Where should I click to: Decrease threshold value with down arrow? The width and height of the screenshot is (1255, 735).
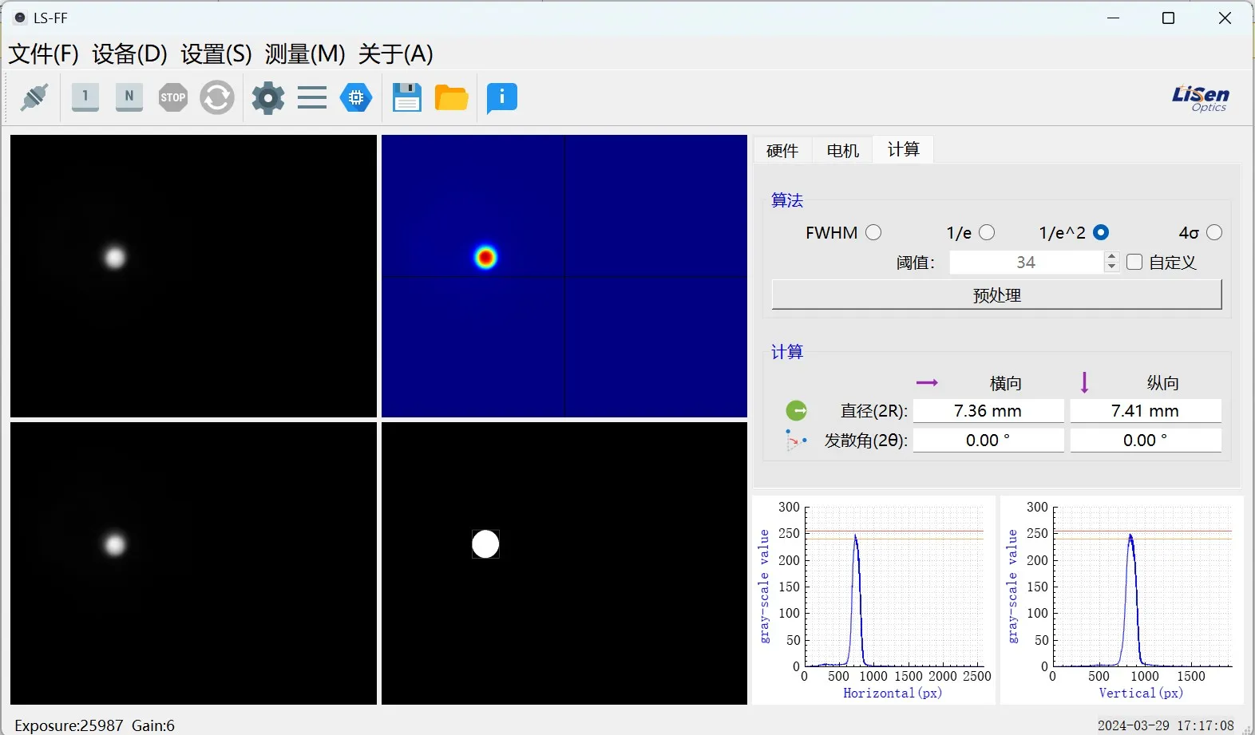coord(1111,267)
